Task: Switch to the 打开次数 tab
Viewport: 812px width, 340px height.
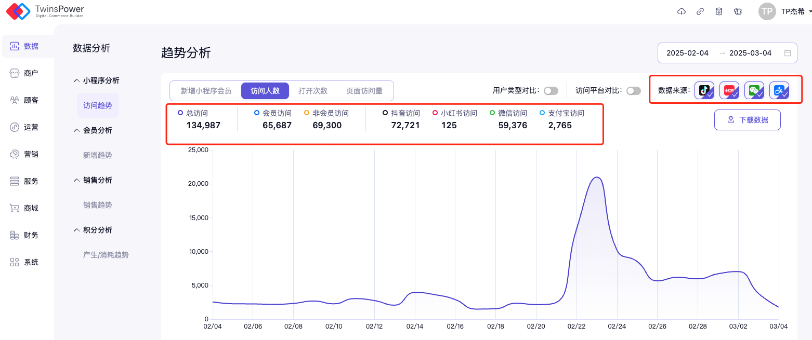Action: click(313, 91)
